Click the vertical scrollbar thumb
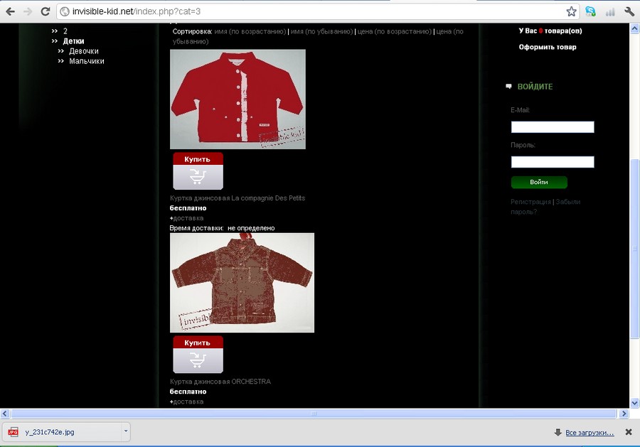 tap(635, 249)
